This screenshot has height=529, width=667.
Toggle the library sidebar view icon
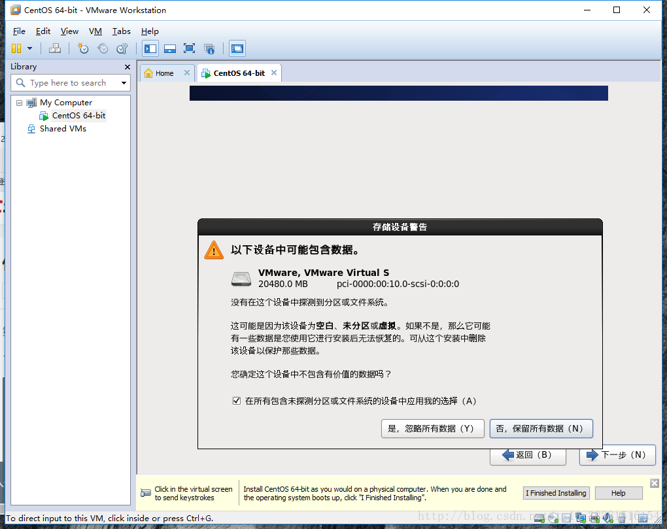[150, 48]
